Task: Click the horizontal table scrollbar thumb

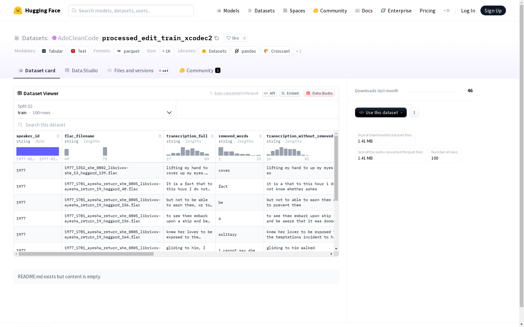Action: pyautogui.click(x=86, y=254)
